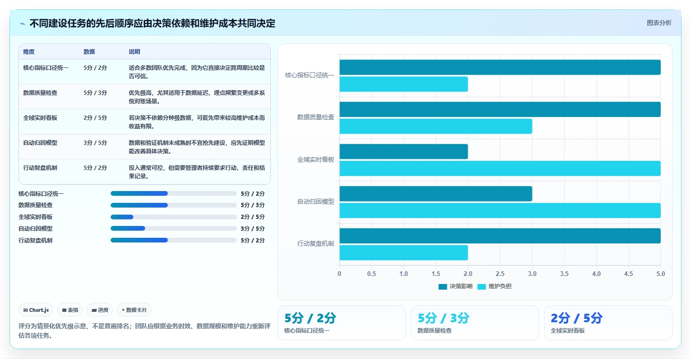Select 行动复盘机制 table row cell
Image resolution: width=691 pixels, height=359 pixels.
(40, 168)
